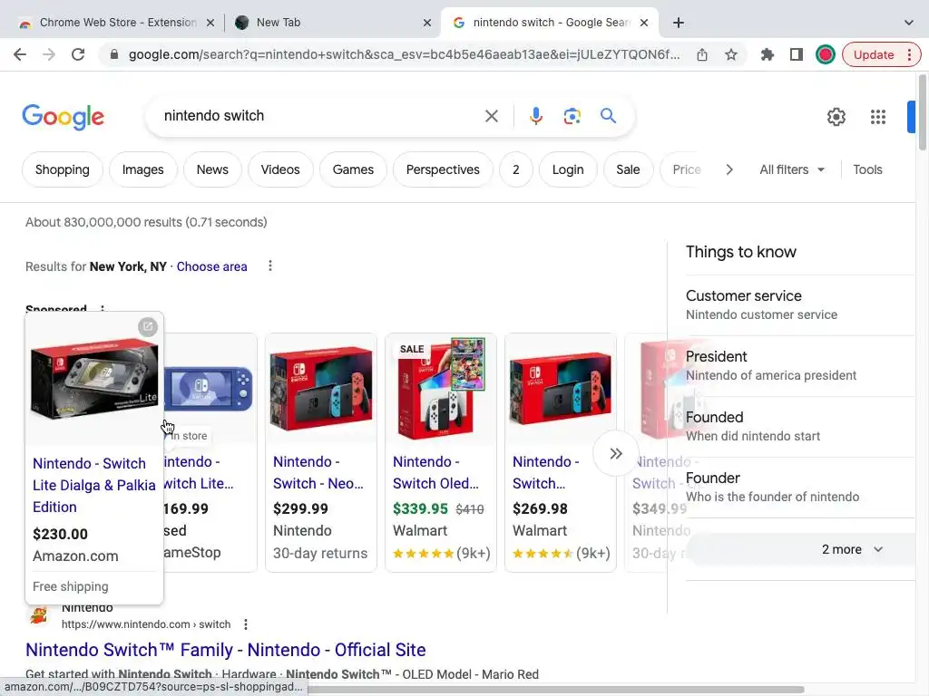Open the search Tools options

pos(867,169)
